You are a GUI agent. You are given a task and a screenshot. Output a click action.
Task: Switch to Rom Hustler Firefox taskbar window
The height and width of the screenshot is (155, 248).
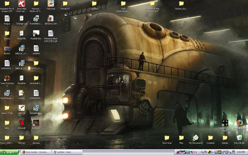[35, 152]
